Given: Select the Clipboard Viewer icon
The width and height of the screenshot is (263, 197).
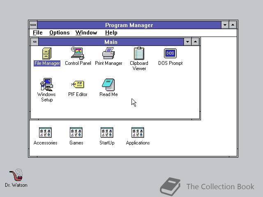Looking at the screenshot, I should tap(139, 53).
